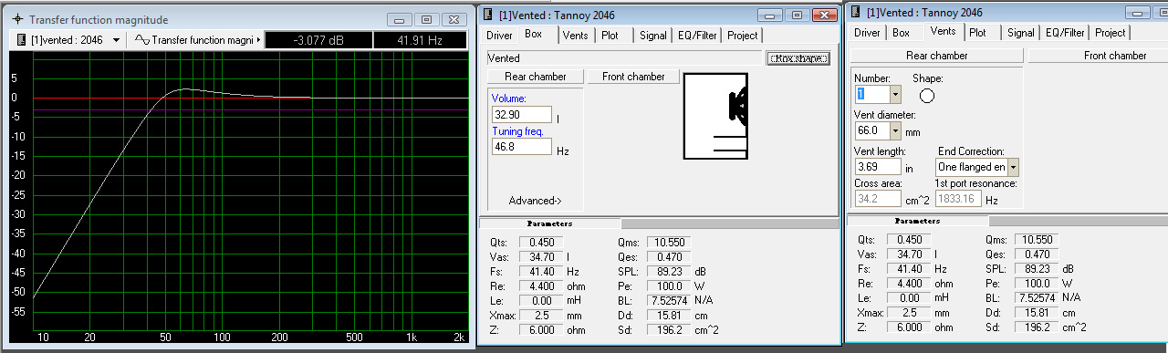
Task: Click Front chamber button in Box window
Action: [633, 77]
